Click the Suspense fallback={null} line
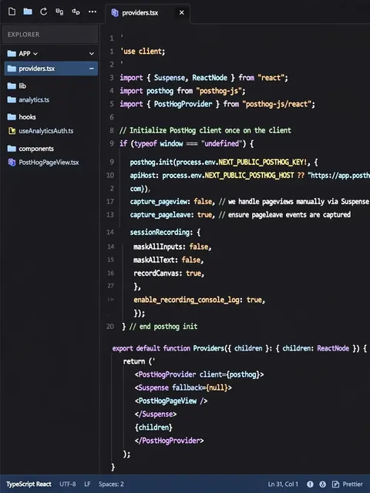Image resolution: width=370 pixels, height=493 pixels. [183, 387]
